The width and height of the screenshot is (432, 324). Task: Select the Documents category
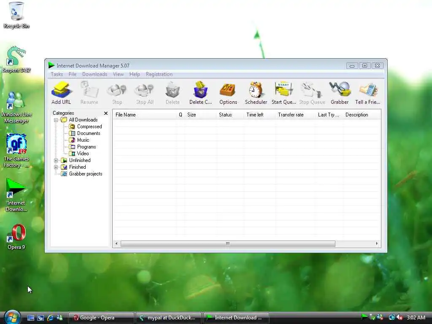click(x=89, y=133)
